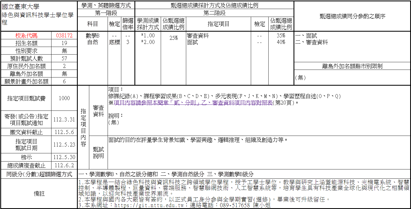Viewport: 411px width, 209px height.
Task: Click the 甄選總成績採計方式及佔總成績比例 header
Action: (x=214, y=5)
